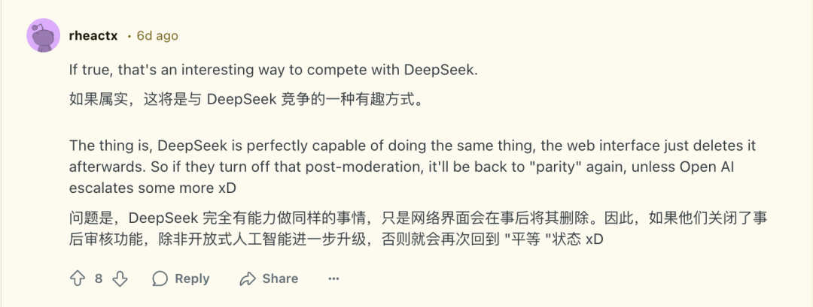
Task: Click the vote count number 8
Action: tap(99, 278)
